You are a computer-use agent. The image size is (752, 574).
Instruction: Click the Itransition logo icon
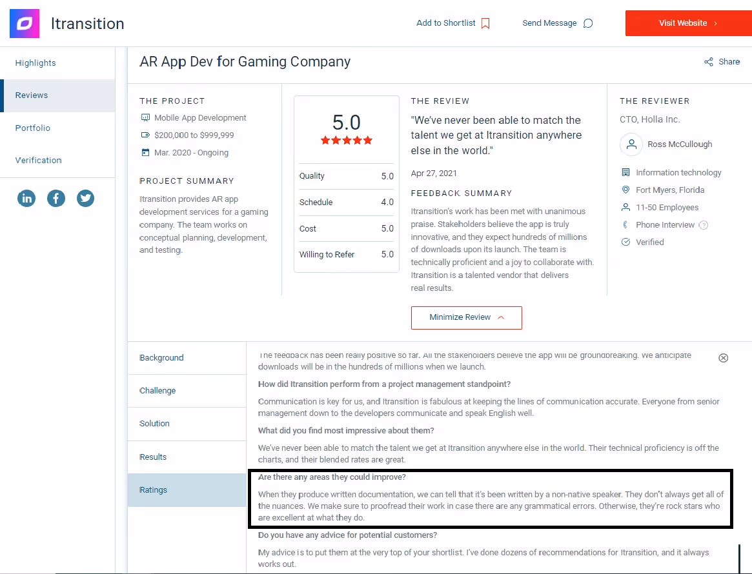[25, 23]
